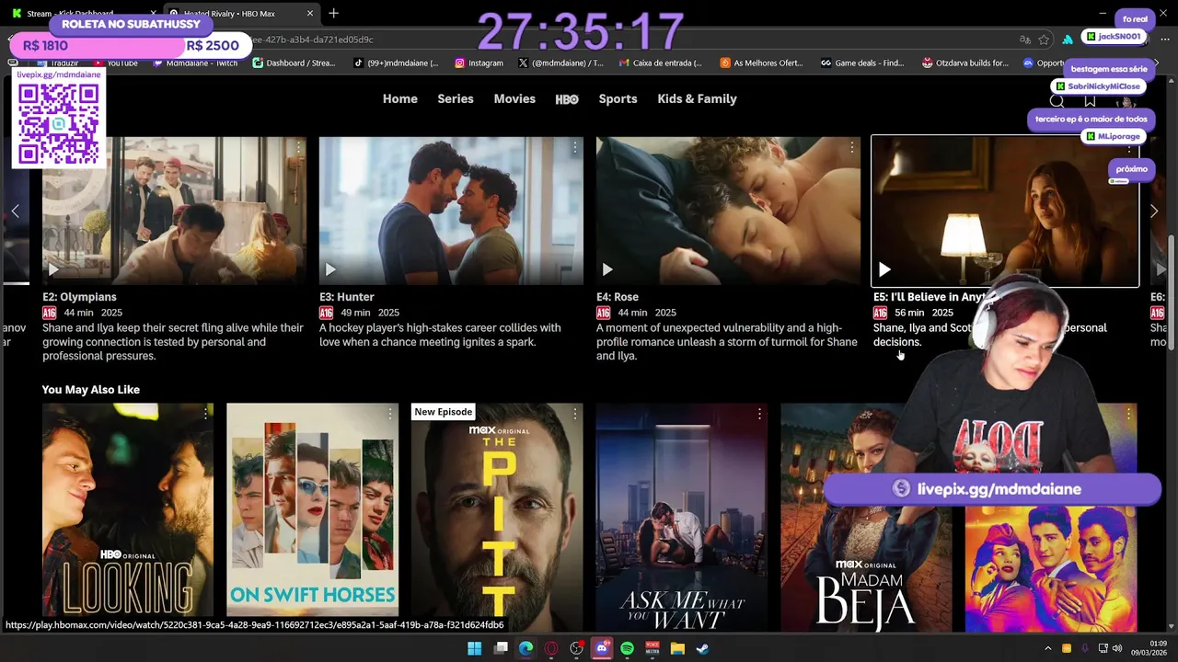Open the E3: Hunter episode thumbnail
Viewport: 1178px width, 662px height.
click(451, 211)
